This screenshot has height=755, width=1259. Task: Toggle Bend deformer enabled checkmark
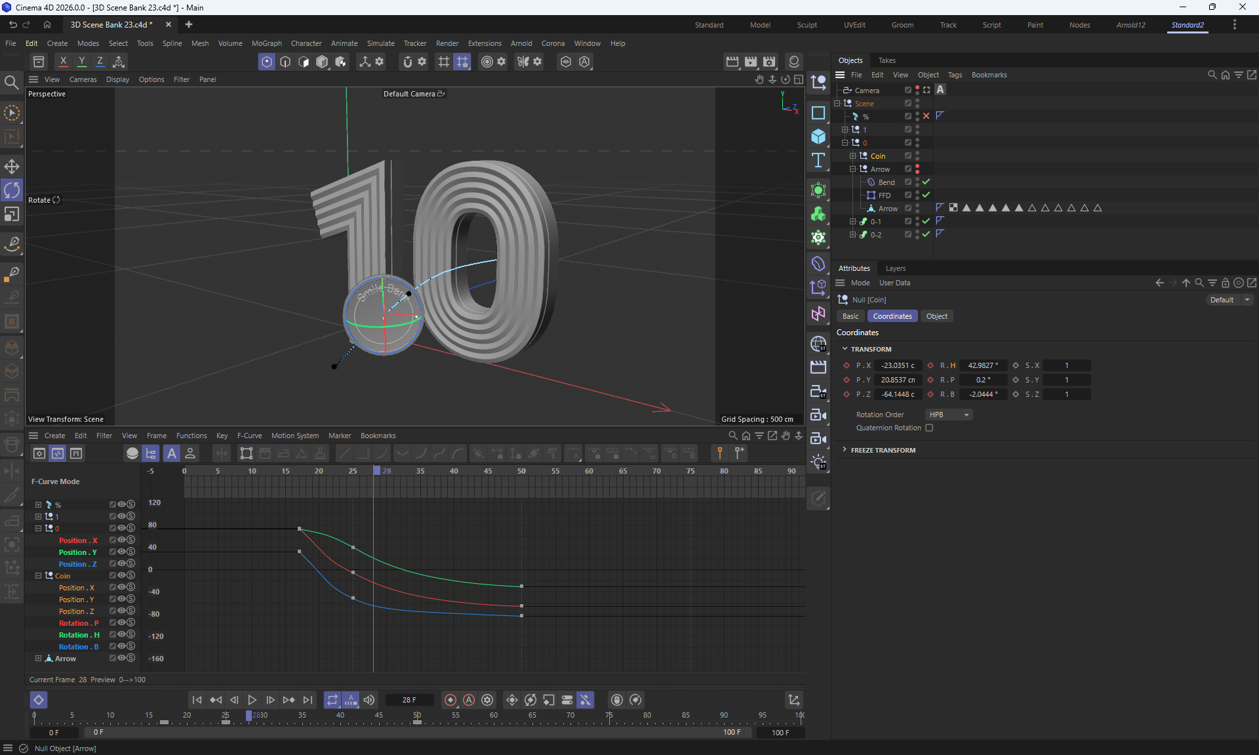(x=926, y=182)
